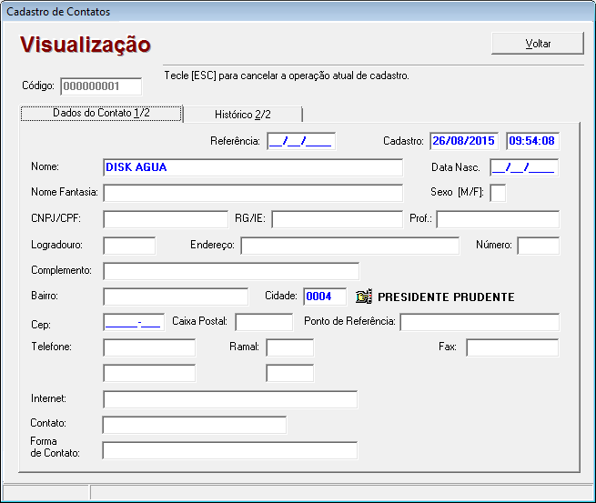The image size is (596, 503).
Task: Click the RG/IE text field
Action: point(336,219)
